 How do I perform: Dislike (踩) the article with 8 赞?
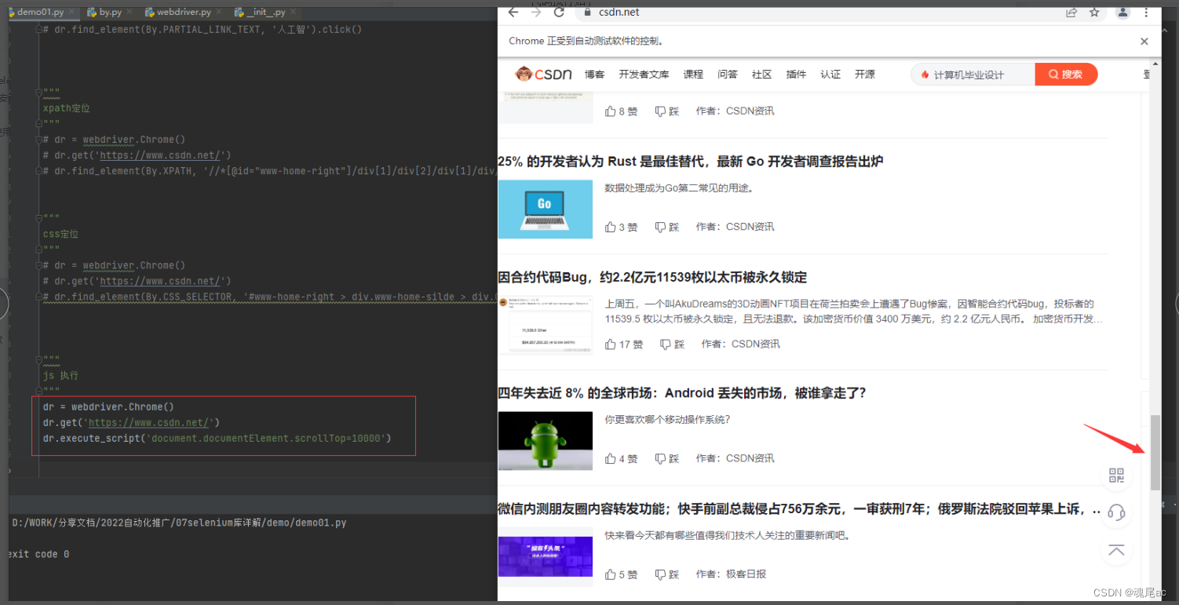666,111
